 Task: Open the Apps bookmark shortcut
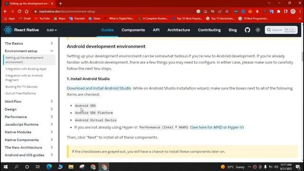[x=9, y=19]
